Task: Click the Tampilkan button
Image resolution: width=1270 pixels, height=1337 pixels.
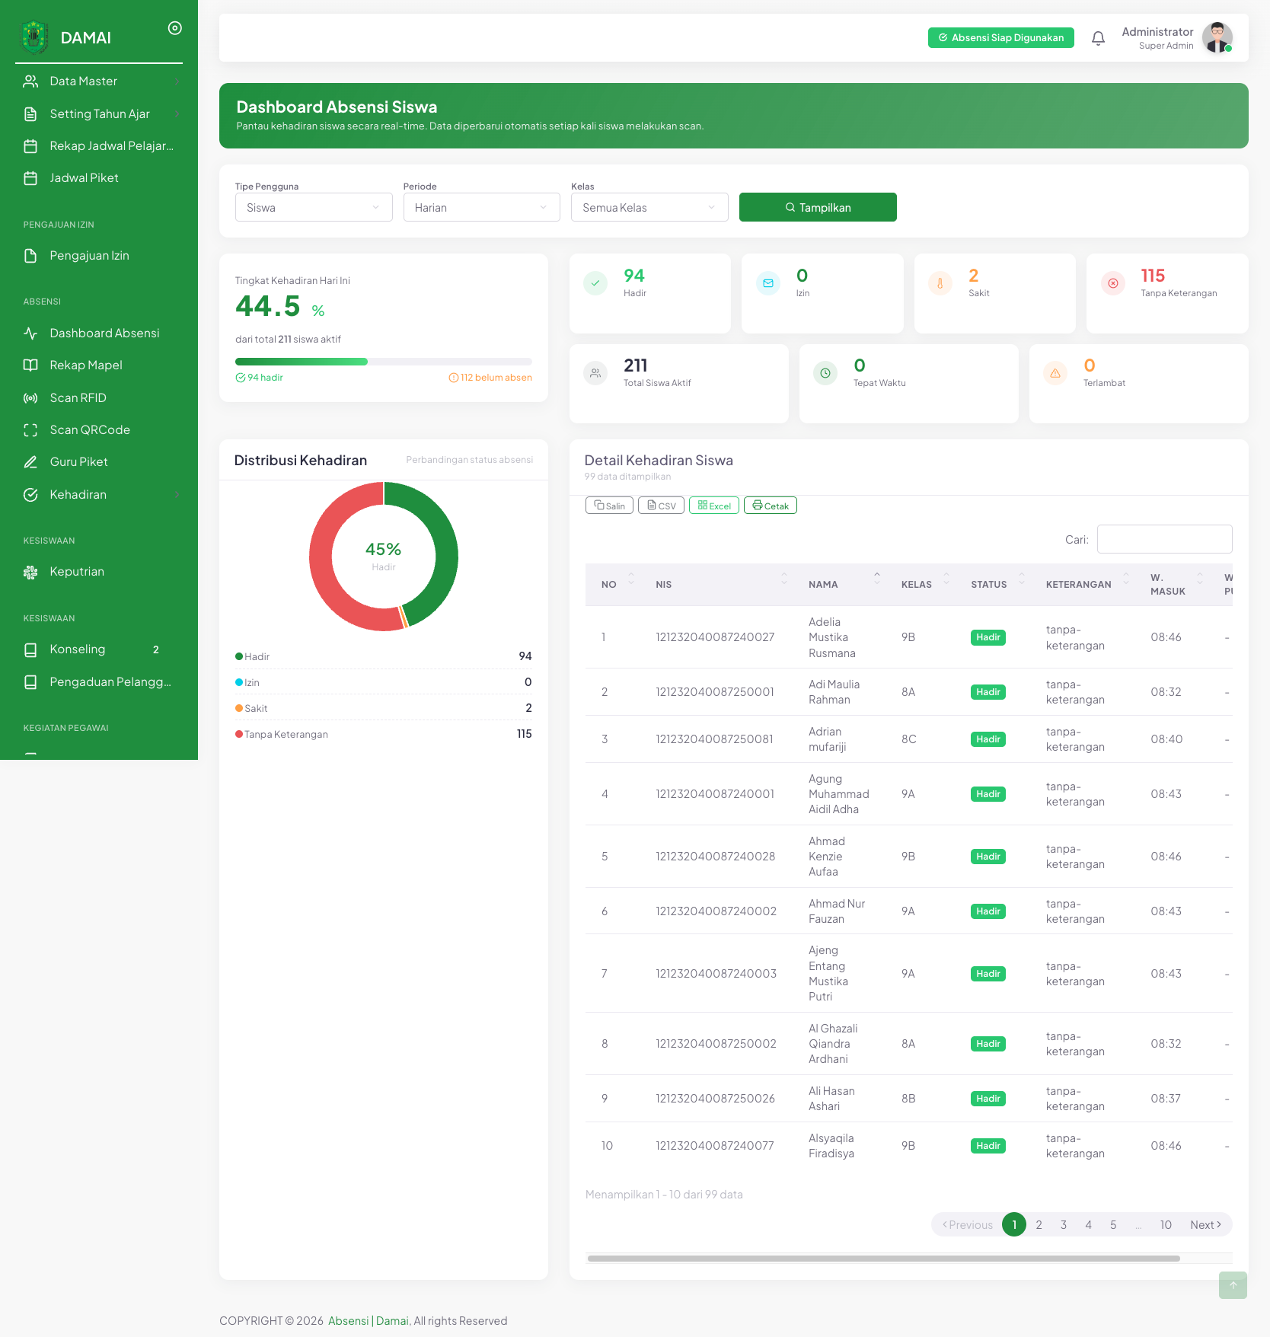Action: (818, 207)
